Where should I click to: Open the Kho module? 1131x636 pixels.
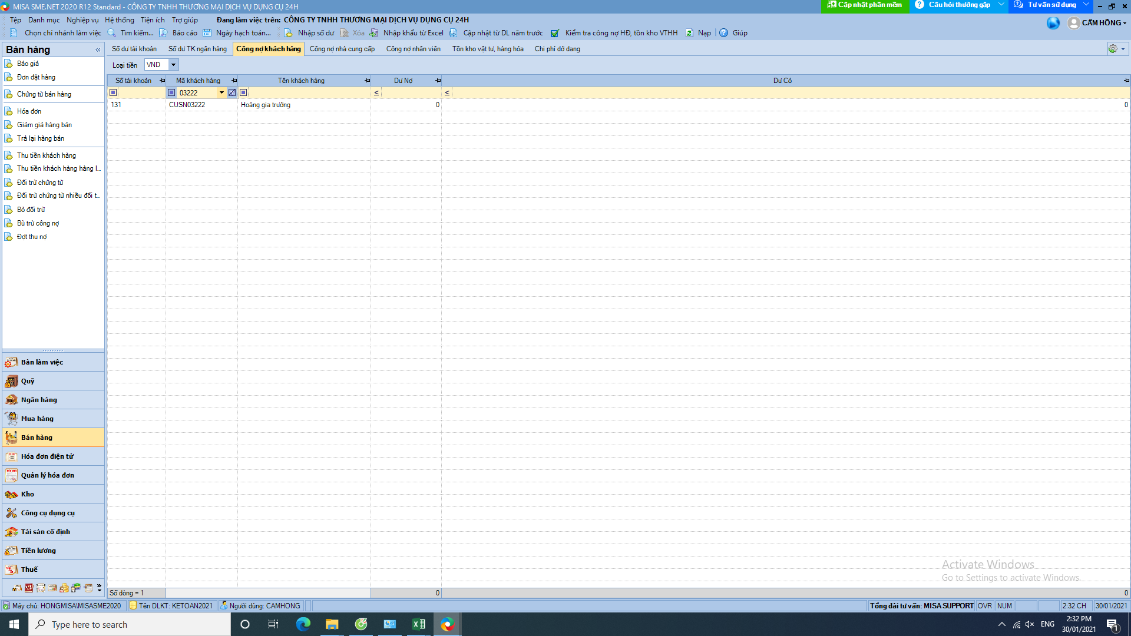click(x=28, y=494)
